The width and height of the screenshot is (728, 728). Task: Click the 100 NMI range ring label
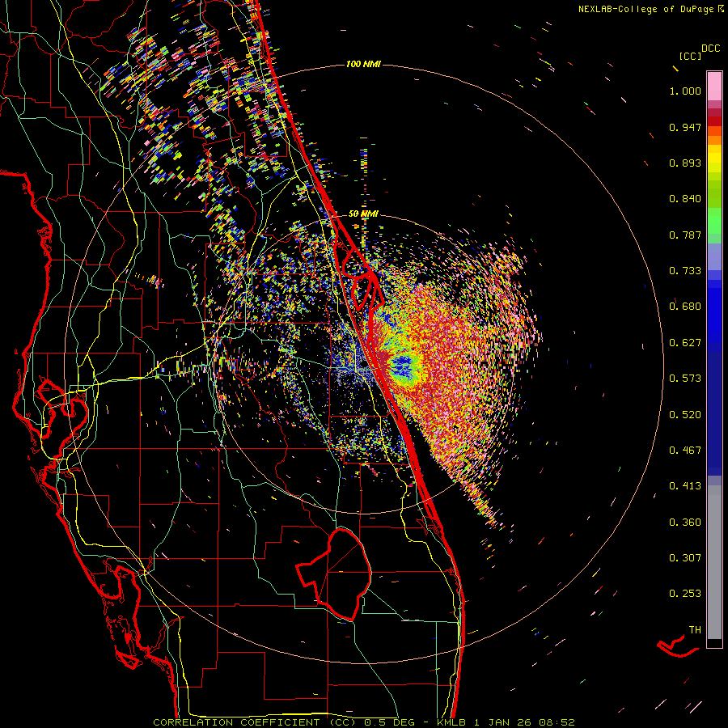click(x=363, y=64)
